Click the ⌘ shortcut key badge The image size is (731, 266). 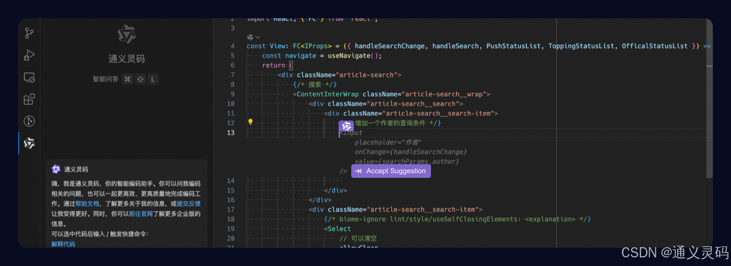[128, 79]
